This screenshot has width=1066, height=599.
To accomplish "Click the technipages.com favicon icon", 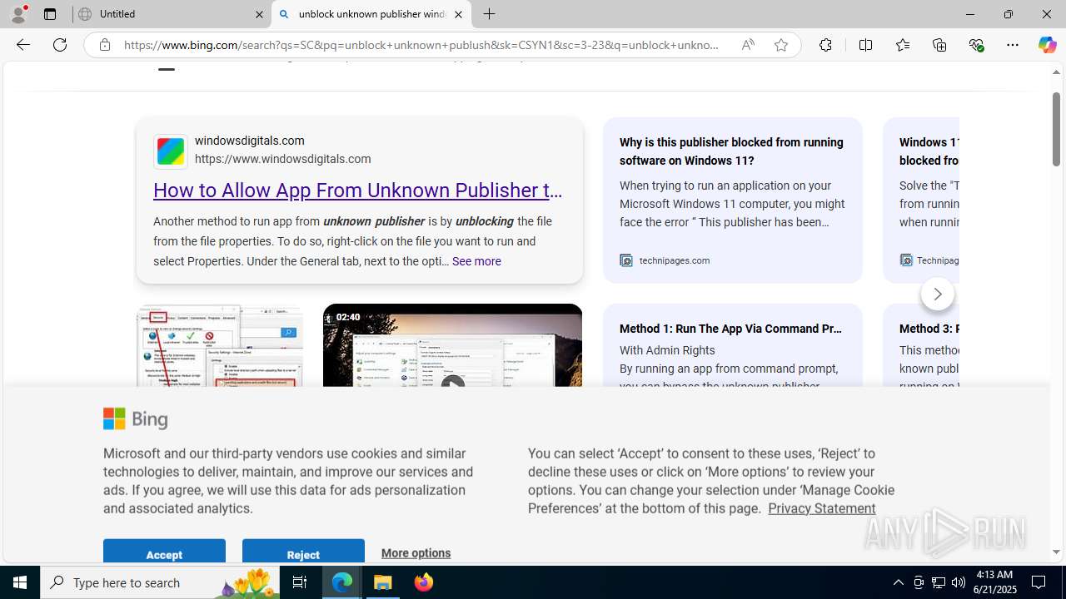I will coord(626,260).
